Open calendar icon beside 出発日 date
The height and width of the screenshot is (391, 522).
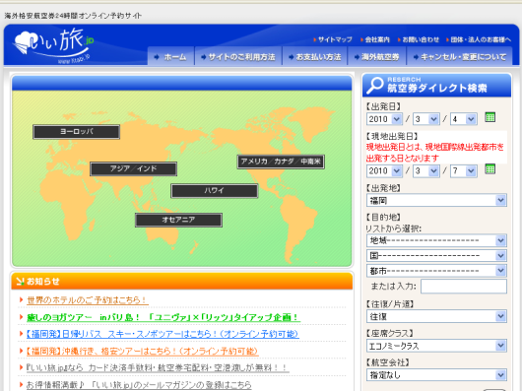point(489,117)
